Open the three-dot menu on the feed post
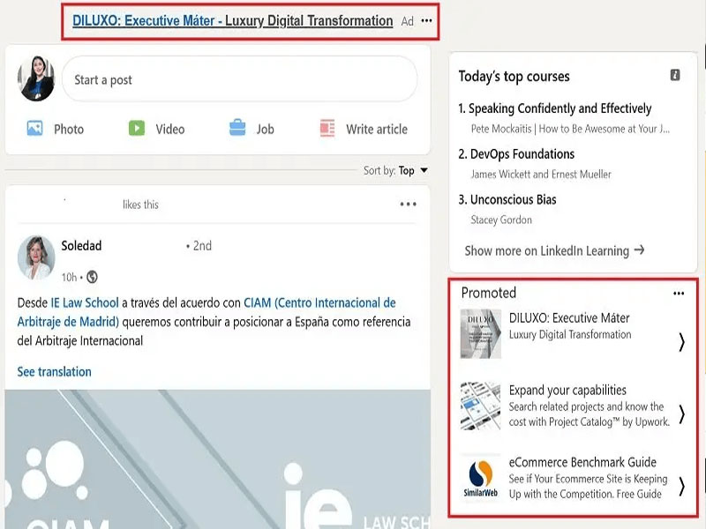The height and width of the screenshot is (529, 706). (x=408, y=205)
